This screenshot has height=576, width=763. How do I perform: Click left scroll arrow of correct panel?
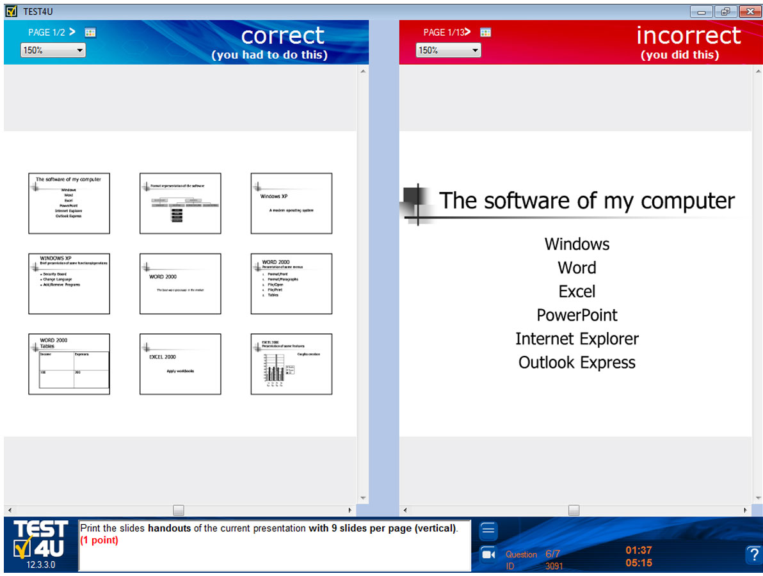point(10,510)
